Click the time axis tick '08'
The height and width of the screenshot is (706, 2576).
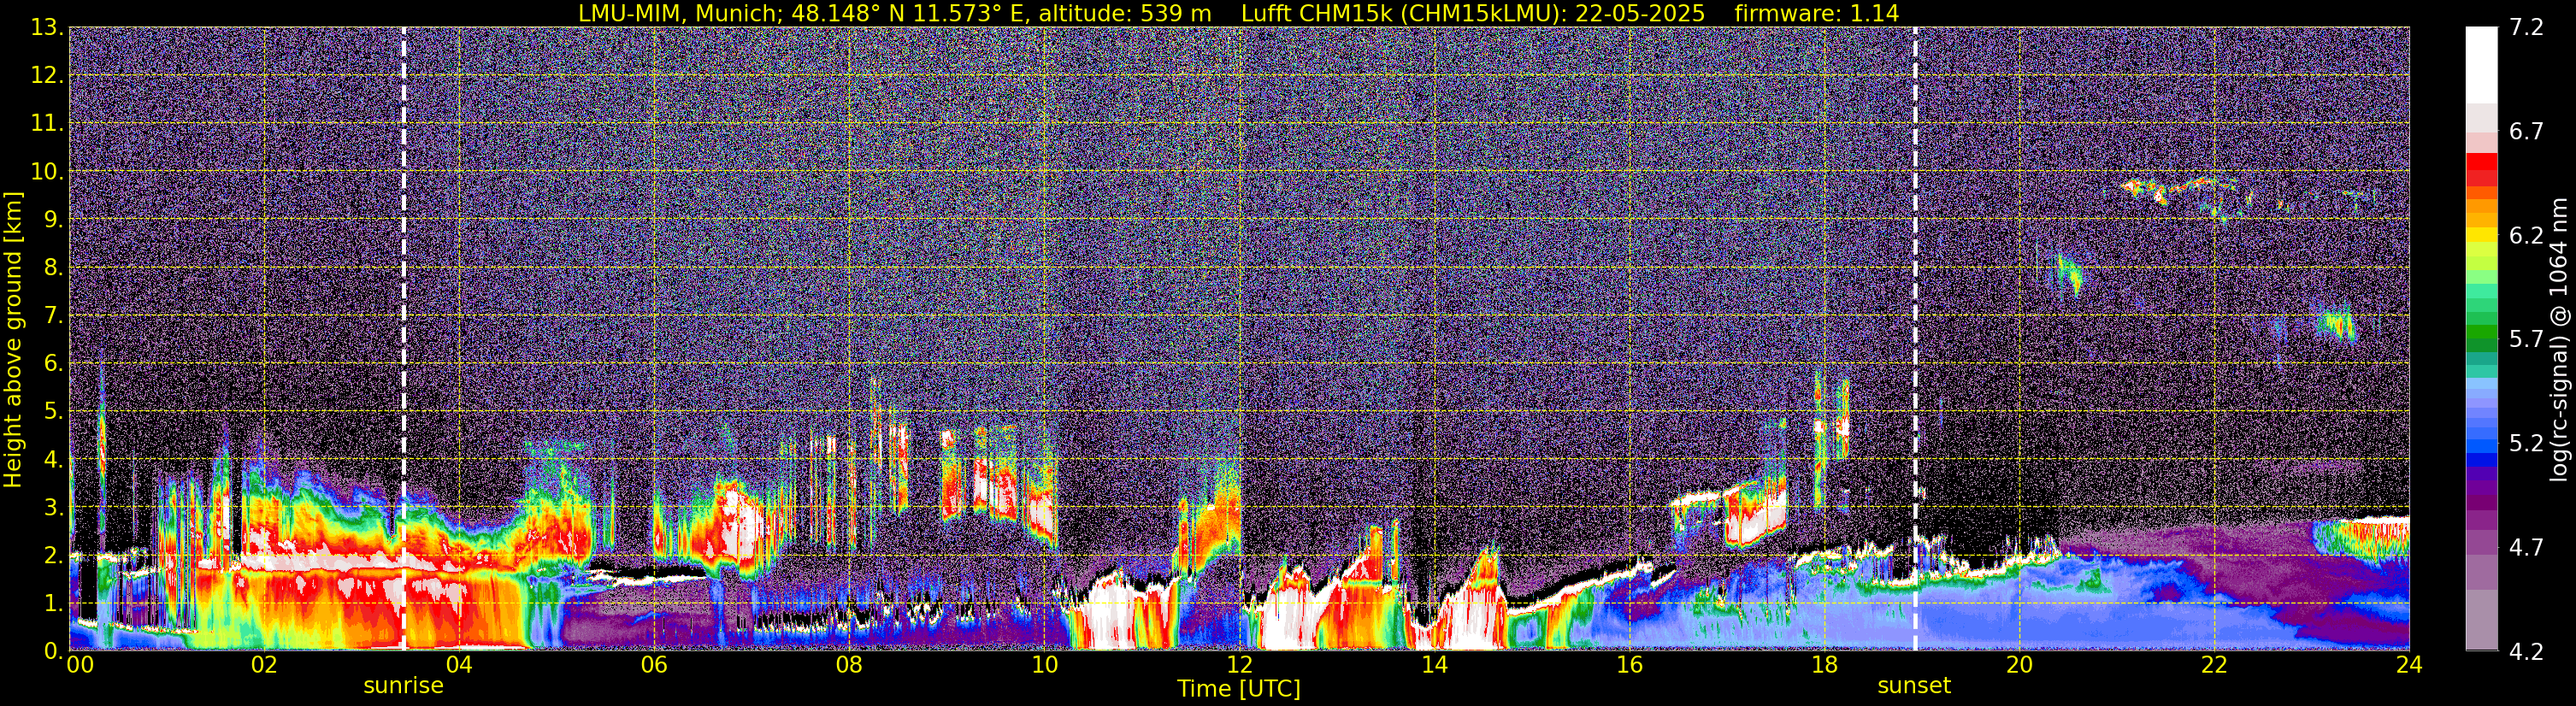click(x=849, y=666)
